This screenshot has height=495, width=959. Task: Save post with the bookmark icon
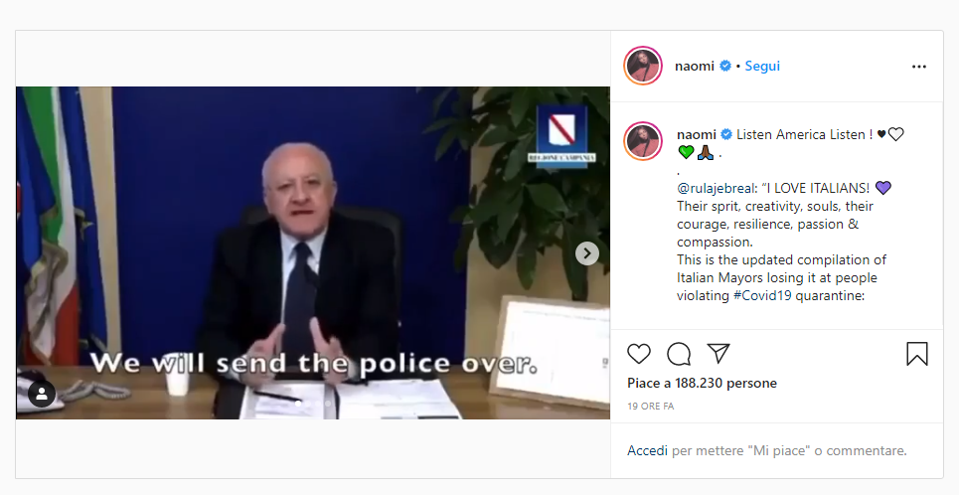click(917, 354)
